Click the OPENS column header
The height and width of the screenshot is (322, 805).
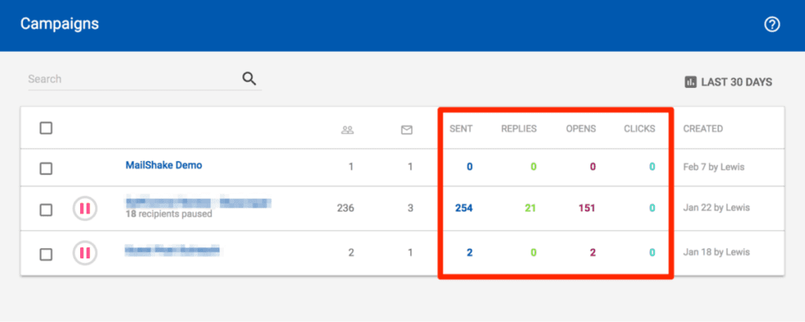[581, 129]
